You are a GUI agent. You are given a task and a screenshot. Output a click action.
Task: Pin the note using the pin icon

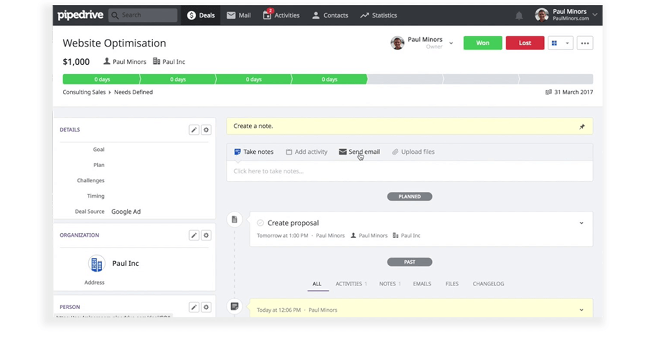point(583,126)
